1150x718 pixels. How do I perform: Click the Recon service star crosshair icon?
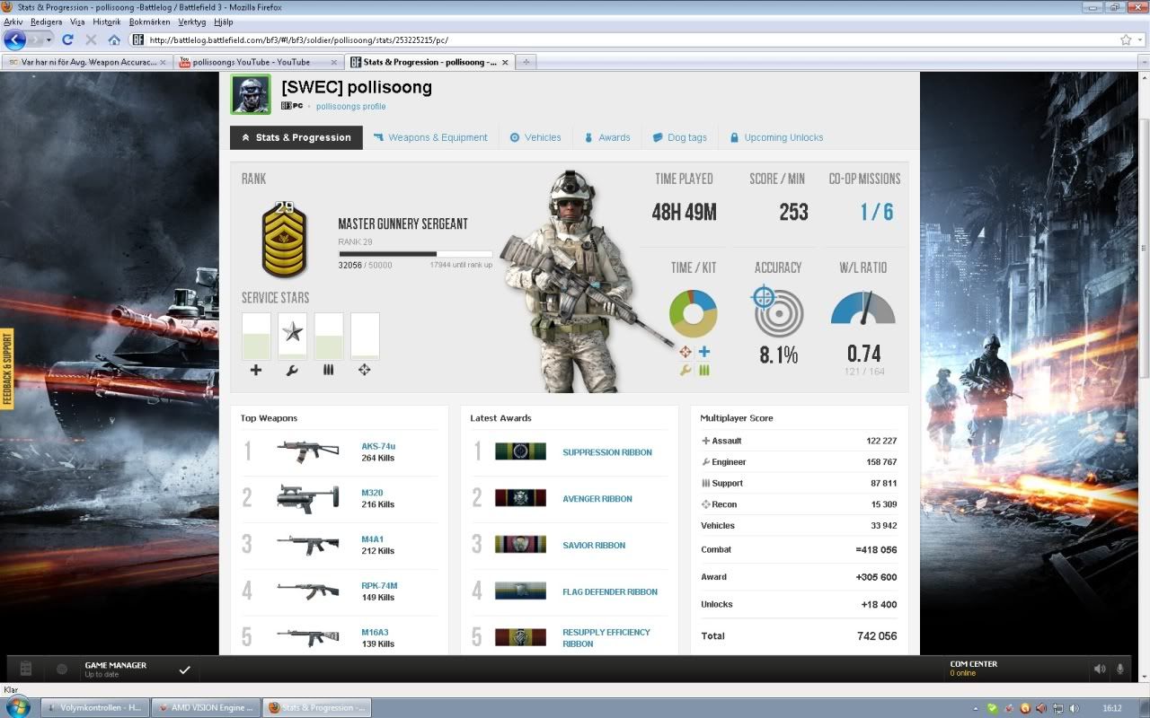pyautogui.click(x=364, y=370)
